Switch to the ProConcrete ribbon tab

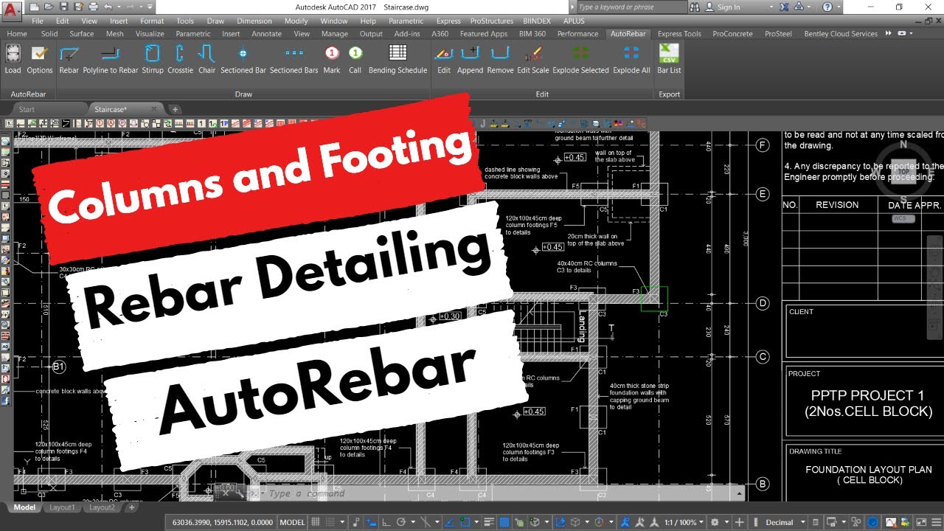coord(733,33)
